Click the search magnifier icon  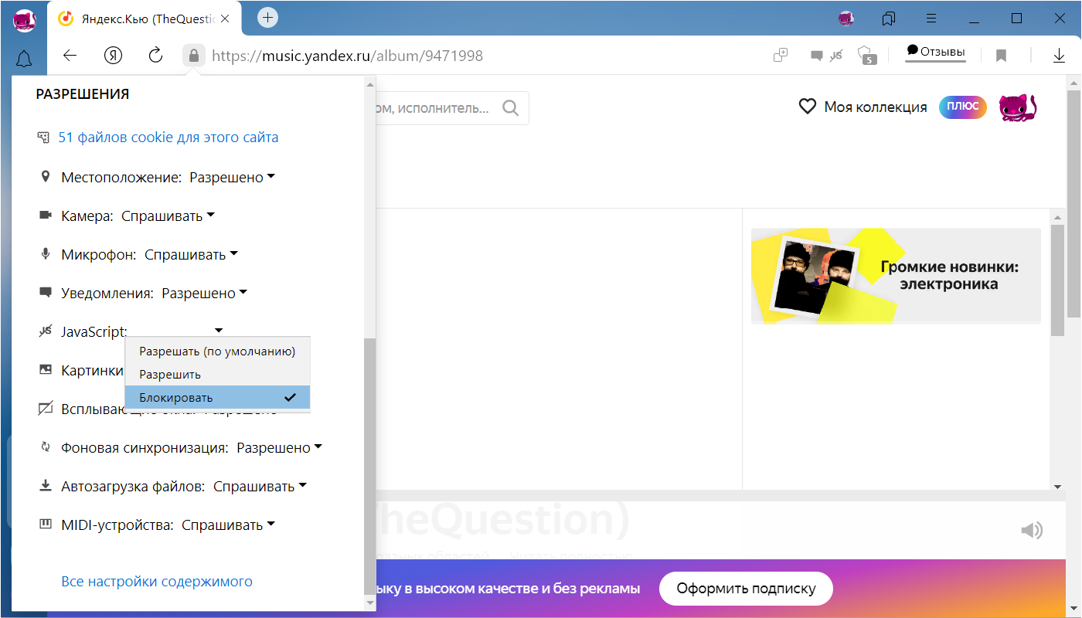pos(510,108)
